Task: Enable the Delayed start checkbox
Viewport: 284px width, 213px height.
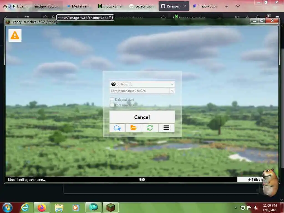Action: pyautogui.click(x=112, y=99)
